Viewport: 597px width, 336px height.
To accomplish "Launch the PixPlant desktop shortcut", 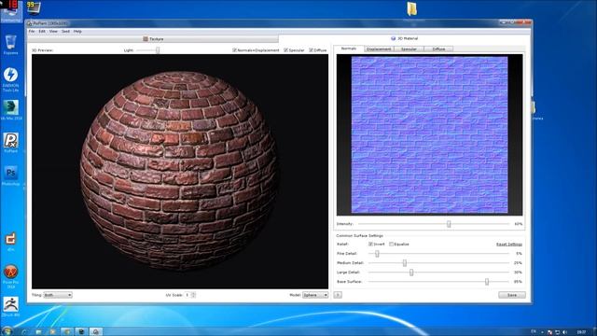I will tap(10, 142).
